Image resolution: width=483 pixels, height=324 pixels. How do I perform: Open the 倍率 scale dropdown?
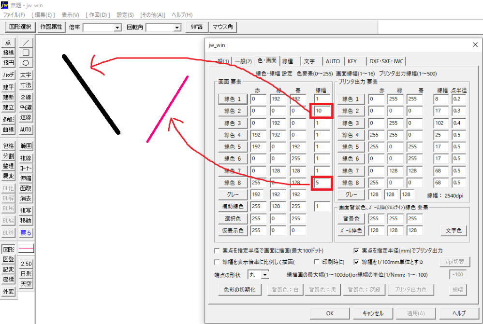point(117,28)
